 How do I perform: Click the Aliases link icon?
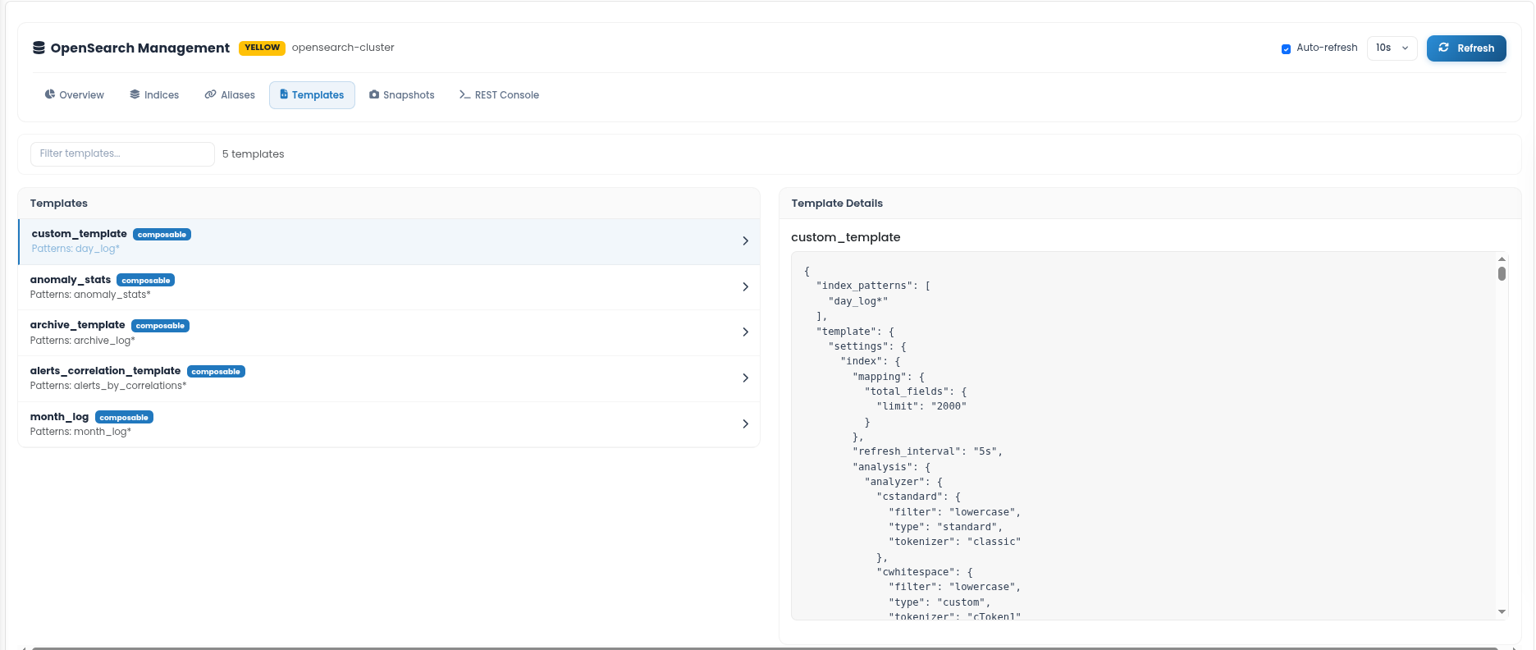[210, 94]
